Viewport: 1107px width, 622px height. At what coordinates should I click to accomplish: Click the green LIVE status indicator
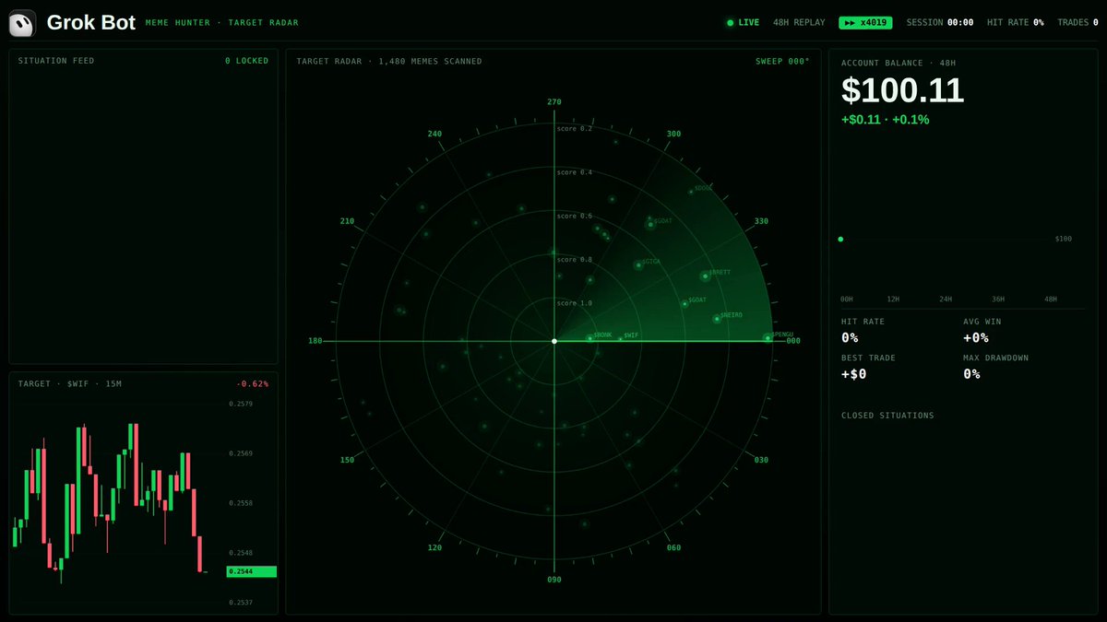pos(743,22)
